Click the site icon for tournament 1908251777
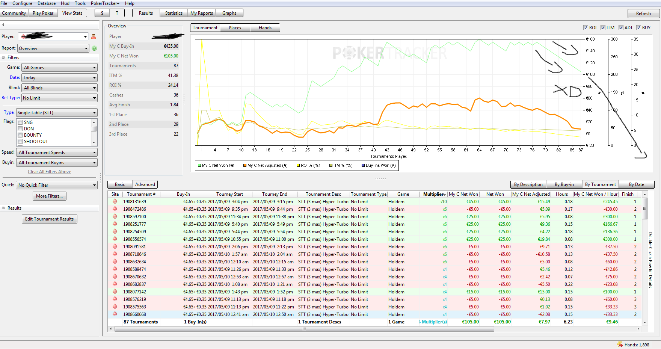Image resolution: width=661 pixels, height=349 pixels. click(x=115, y=224)
